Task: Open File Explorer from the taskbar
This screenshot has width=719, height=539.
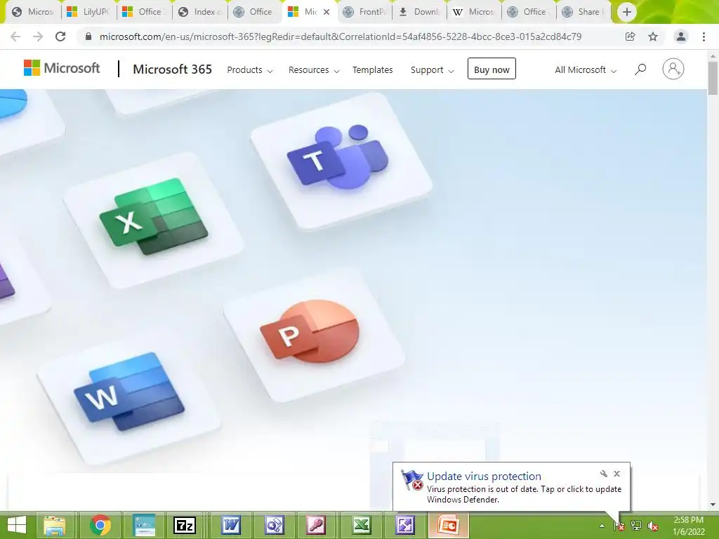Action: pyautogui.click(x=55, y=525)
